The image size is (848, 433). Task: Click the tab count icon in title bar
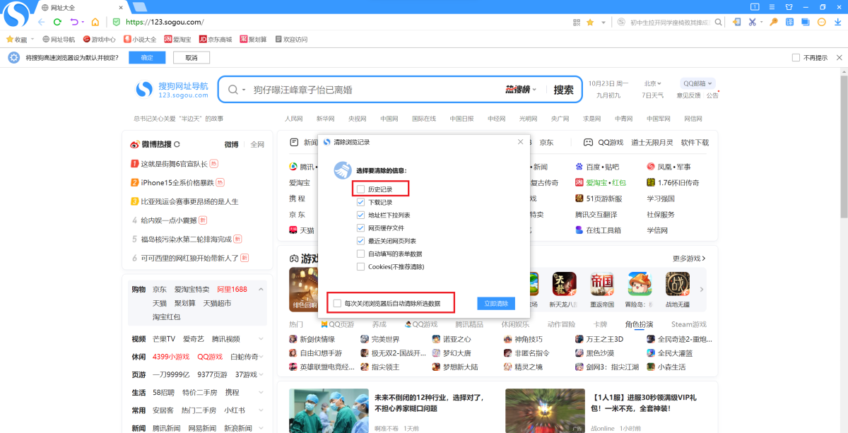point(754,6)
